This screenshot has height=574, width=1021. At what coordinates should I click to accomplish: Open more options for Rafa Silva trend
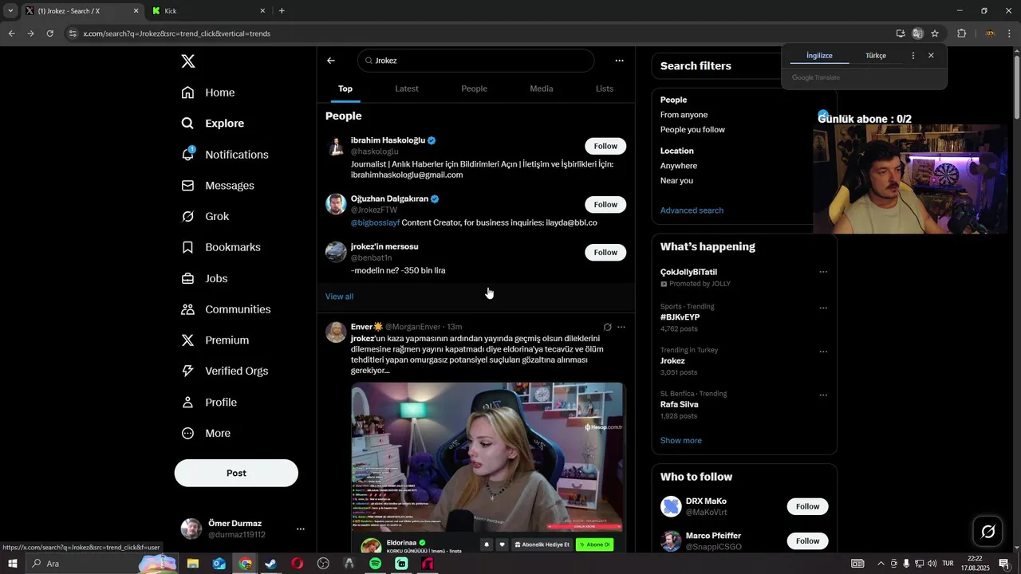coord(823,395)
